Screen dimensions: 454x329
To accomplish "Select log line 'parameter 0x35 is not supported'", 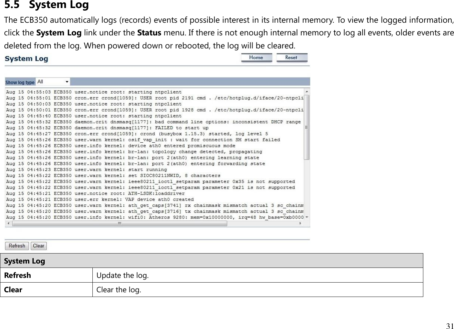I will click(150, 182).
